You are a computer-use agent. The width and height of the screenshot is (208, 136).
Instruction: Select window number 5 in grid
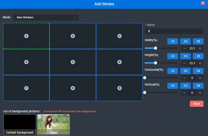[x=73, y=62]
